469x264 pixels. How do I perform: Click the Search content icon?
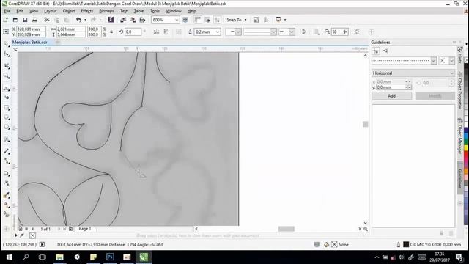tap(111, 20)
